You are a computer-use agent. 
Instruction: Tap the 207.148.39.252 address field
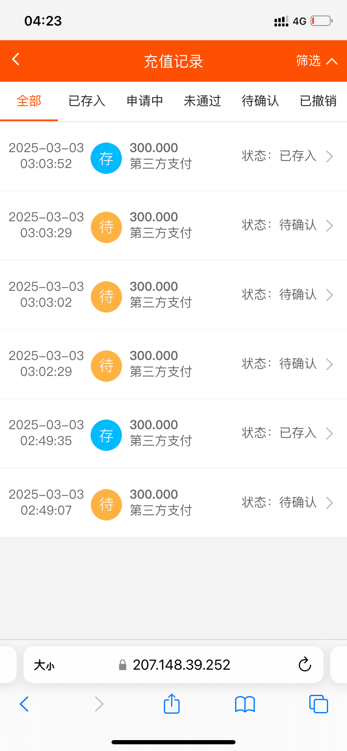point(181,665)
